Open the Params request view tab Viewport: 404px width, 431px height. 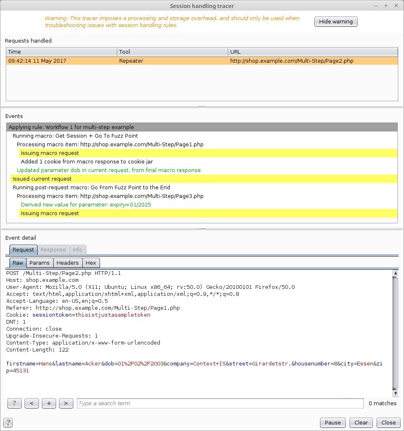click(40, 263)
